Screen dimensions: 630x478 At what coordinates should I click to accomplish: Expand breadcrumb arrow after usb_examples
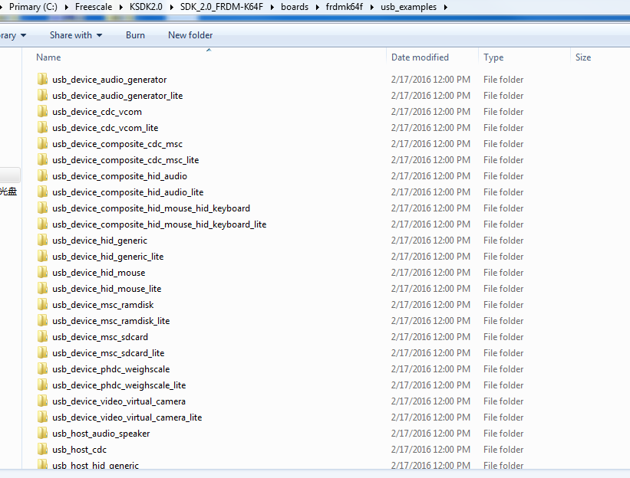click(x=446, y=7)
